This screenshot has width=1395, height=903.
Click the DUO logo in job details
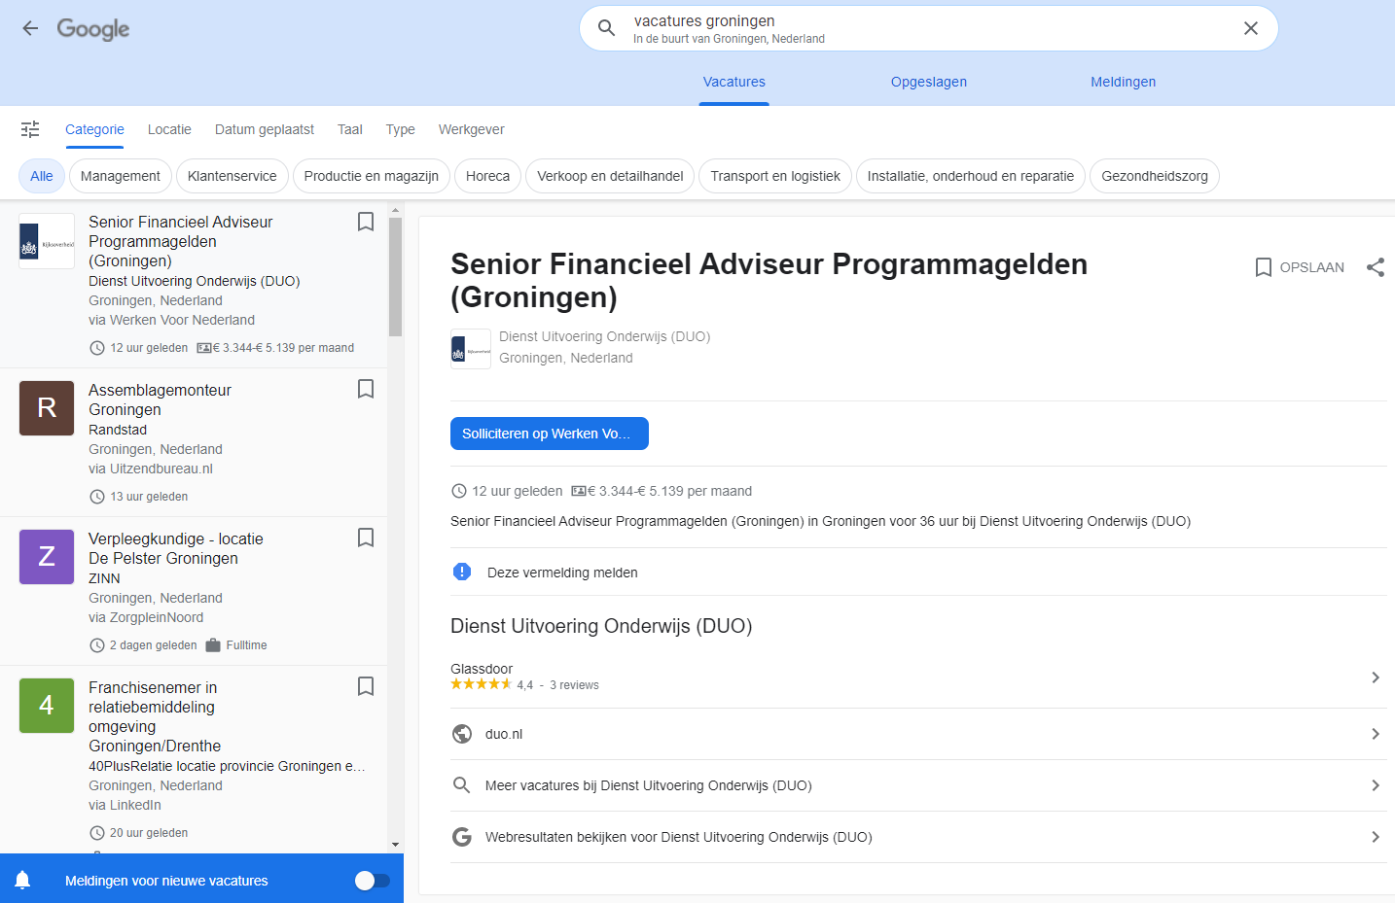[471, 349]
